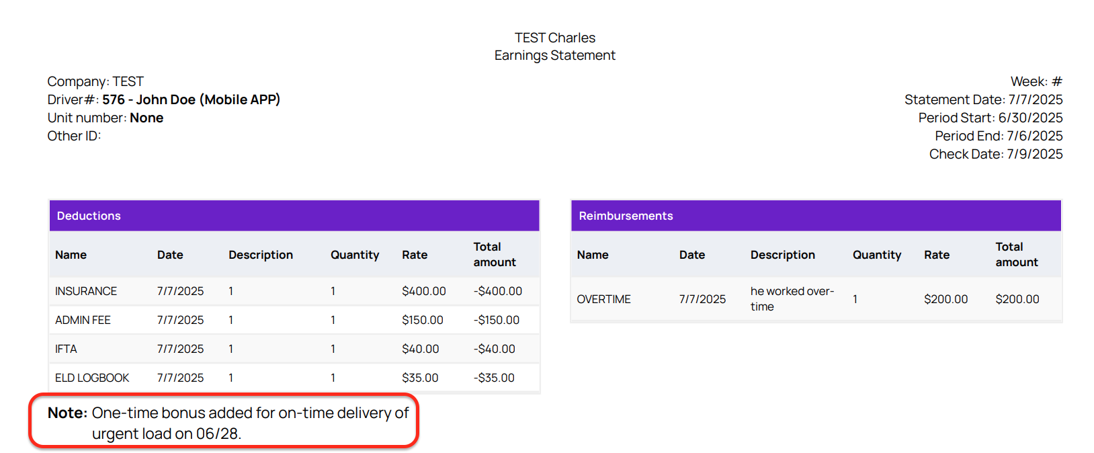Select the ADMIN FEE deduction name
The image size is (1094, 453).
[83, 320]
